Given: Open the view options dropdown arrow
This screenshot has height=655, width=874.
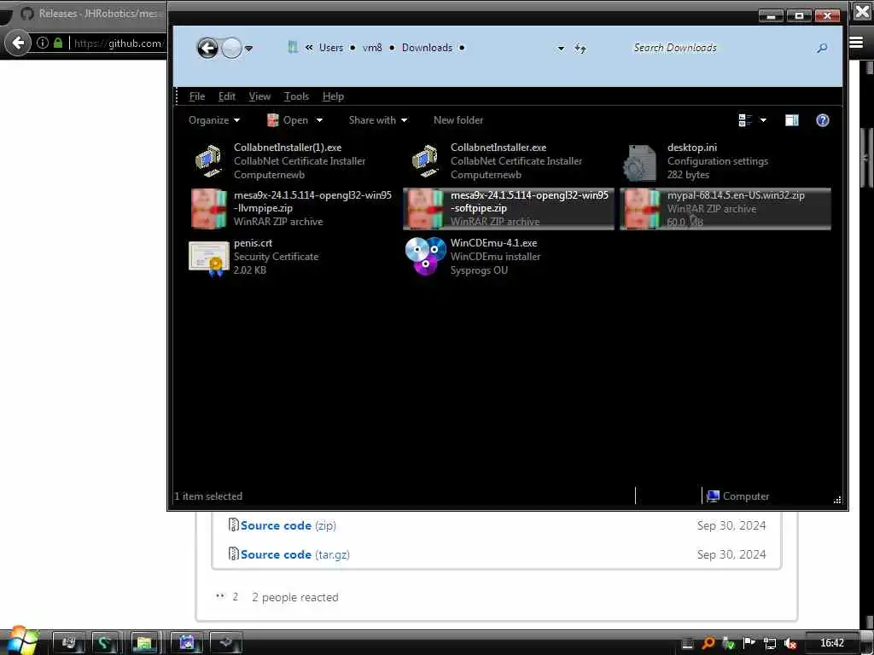Looking at the screenshot, I should [763, 120].
